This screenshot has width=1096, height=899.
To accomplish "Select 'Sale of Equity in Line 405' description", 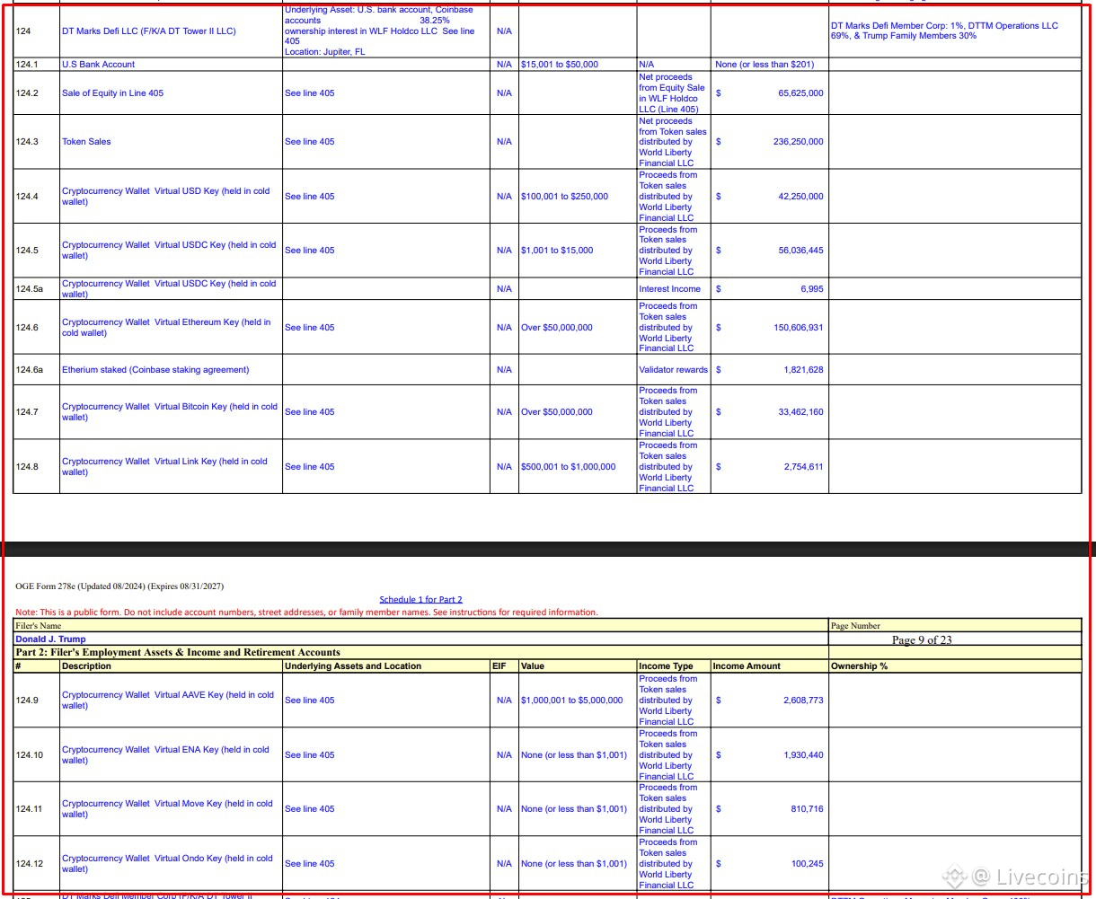I will 113,93.
